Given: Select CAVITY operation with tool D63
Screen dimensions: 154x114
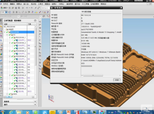Looking at the screenshot, I should point(22,40).
